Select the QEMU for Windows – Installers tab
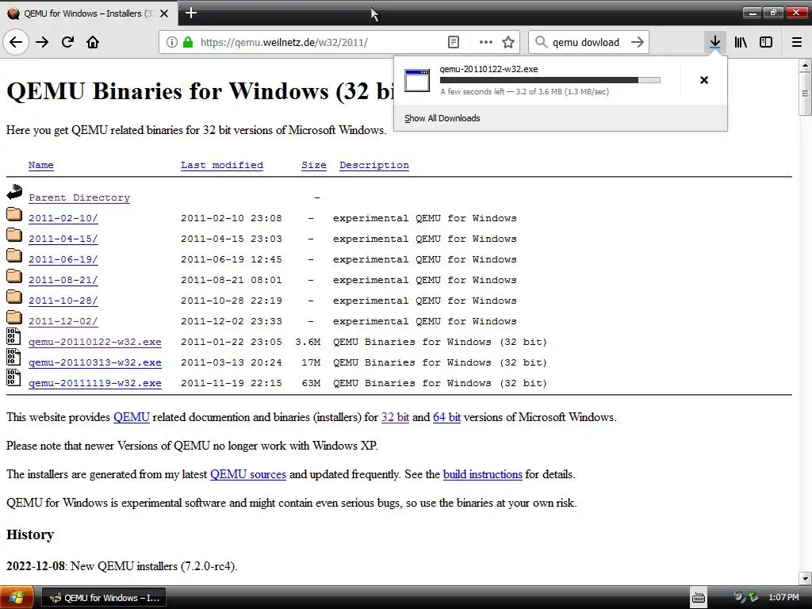This screenshot has width=812, height=609. [x=89, y=13]
